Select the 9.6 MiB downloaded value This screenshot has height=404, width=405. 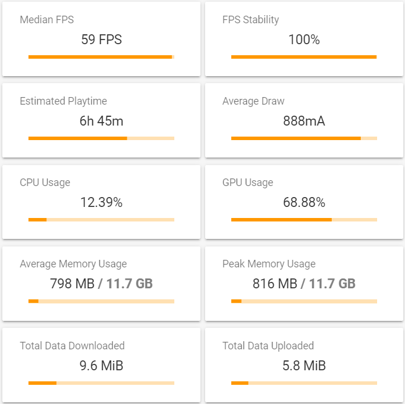pyautogui.click(x=101, y=366)
